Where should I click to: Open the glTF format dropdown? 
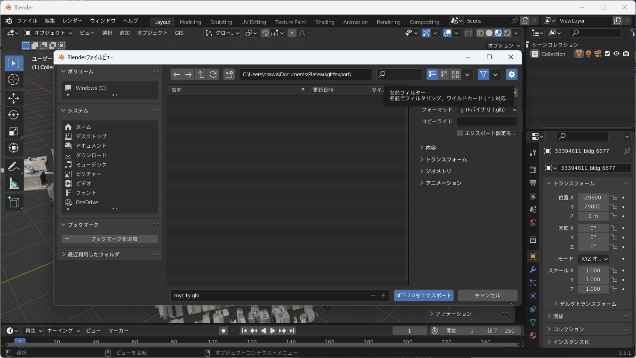pos(487,110)
